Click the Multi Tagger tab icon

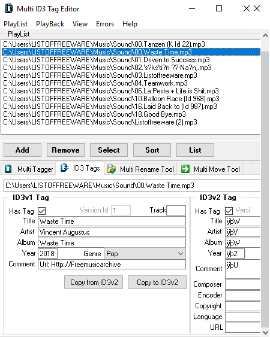(x=8, y=169)
